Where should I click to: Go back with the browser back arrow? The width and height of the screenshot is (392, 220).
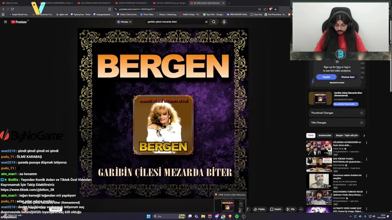tap(3, 9)
